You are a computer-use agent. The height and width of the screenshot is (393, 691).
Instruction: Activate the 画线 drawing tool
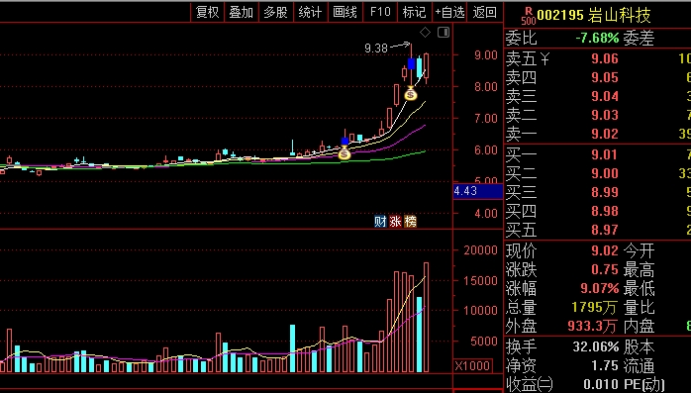click(x=345, y=12)
